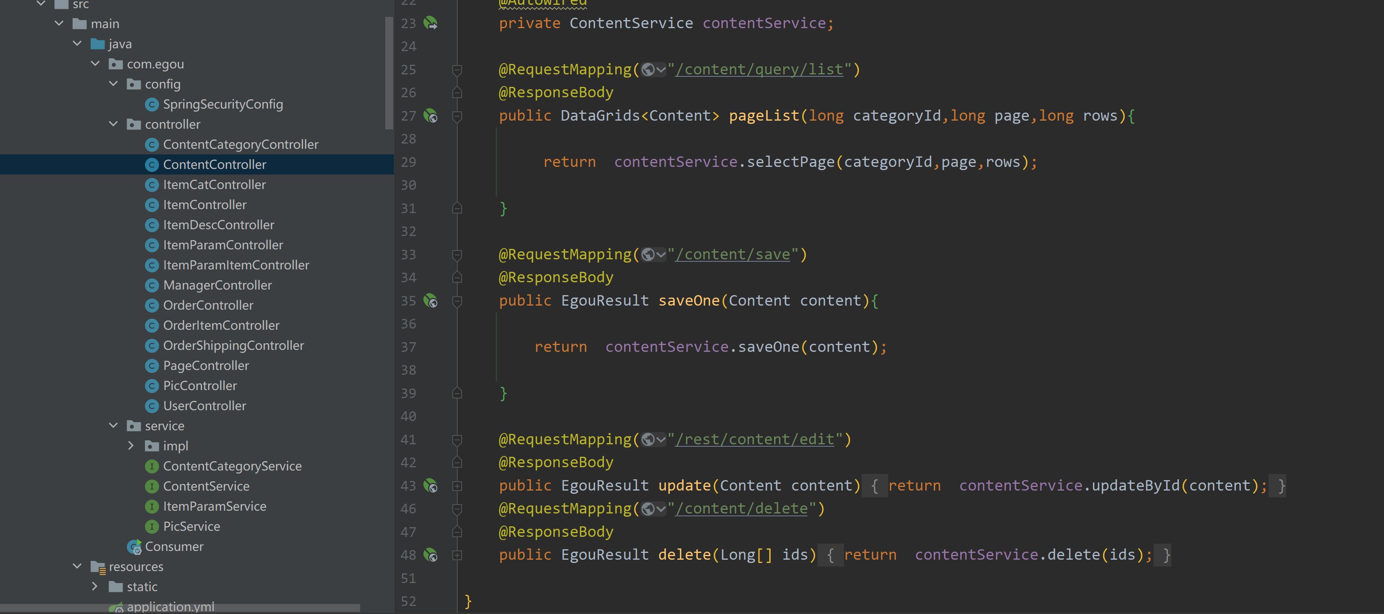Screen dimensions: 1384x614
Task: Open ItemCatController in the tree
Action: pyautogui.click(x=214, y=185)
